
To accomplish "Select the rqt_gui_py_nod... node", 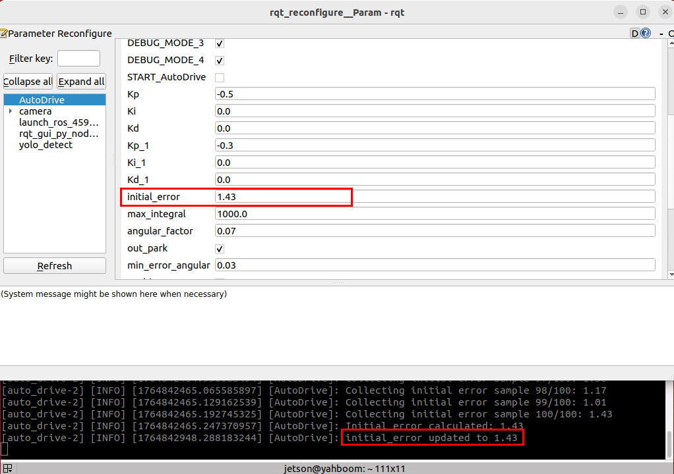I will [55, 134].
